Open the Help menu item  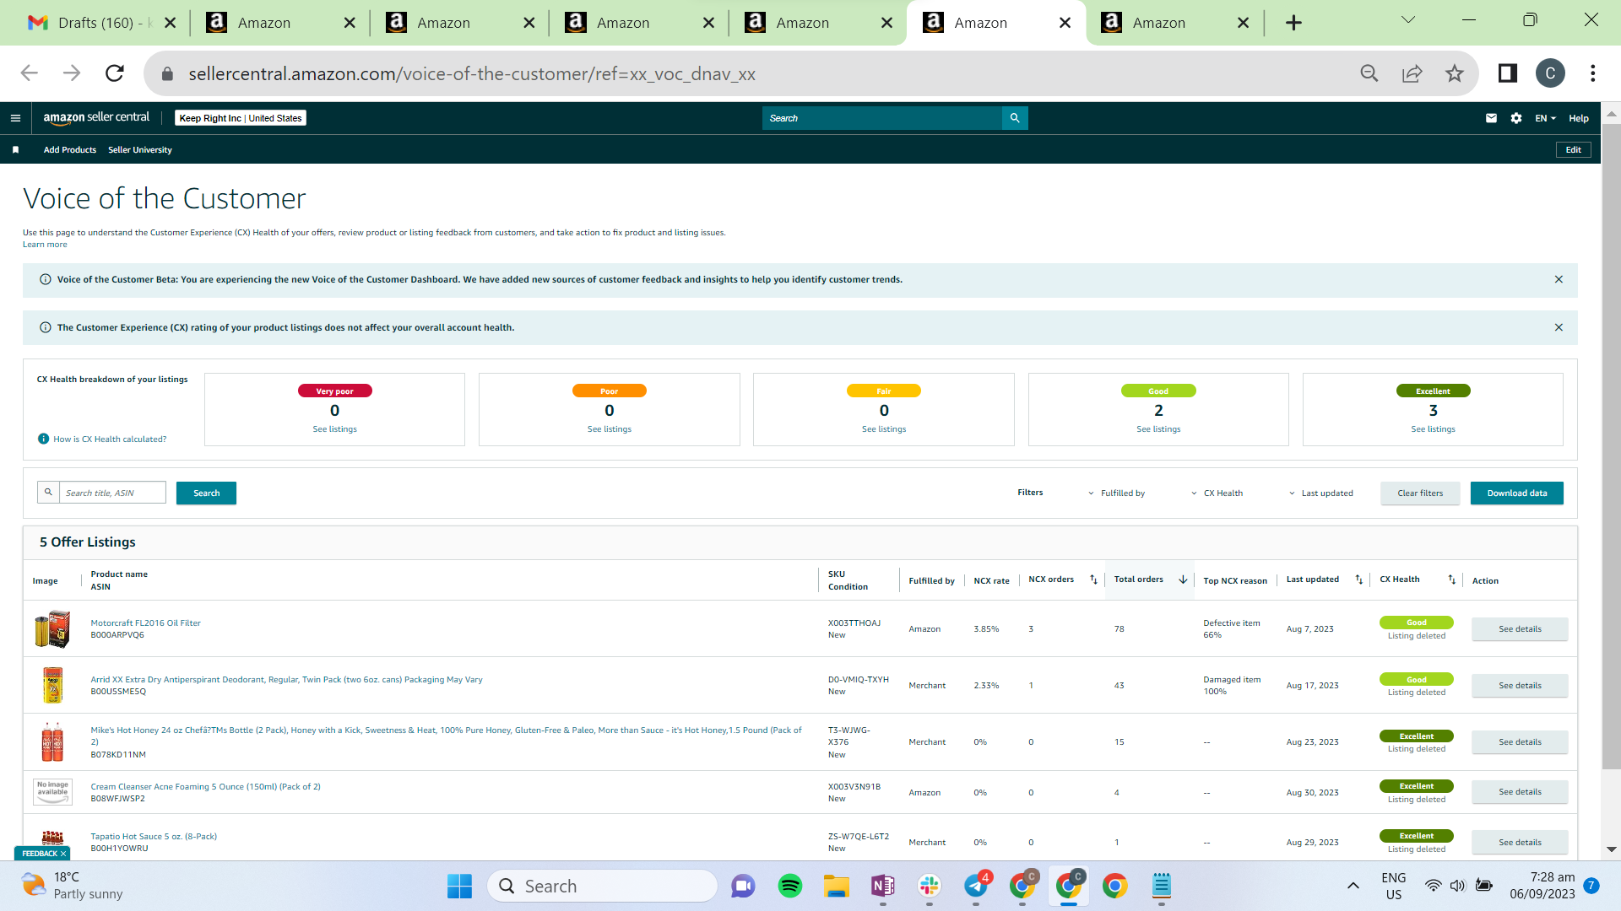coord(1579,118)
